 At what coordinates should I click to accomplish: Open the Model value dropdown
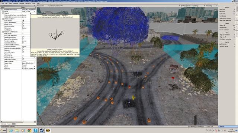35,11
